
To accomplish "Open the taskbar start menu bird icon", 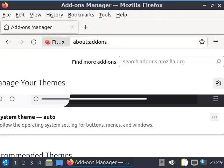I will tap(6, 162).
